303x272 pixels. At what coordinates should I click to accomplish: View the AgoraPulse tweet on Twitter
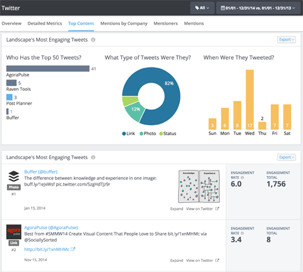tap(199, 261)
